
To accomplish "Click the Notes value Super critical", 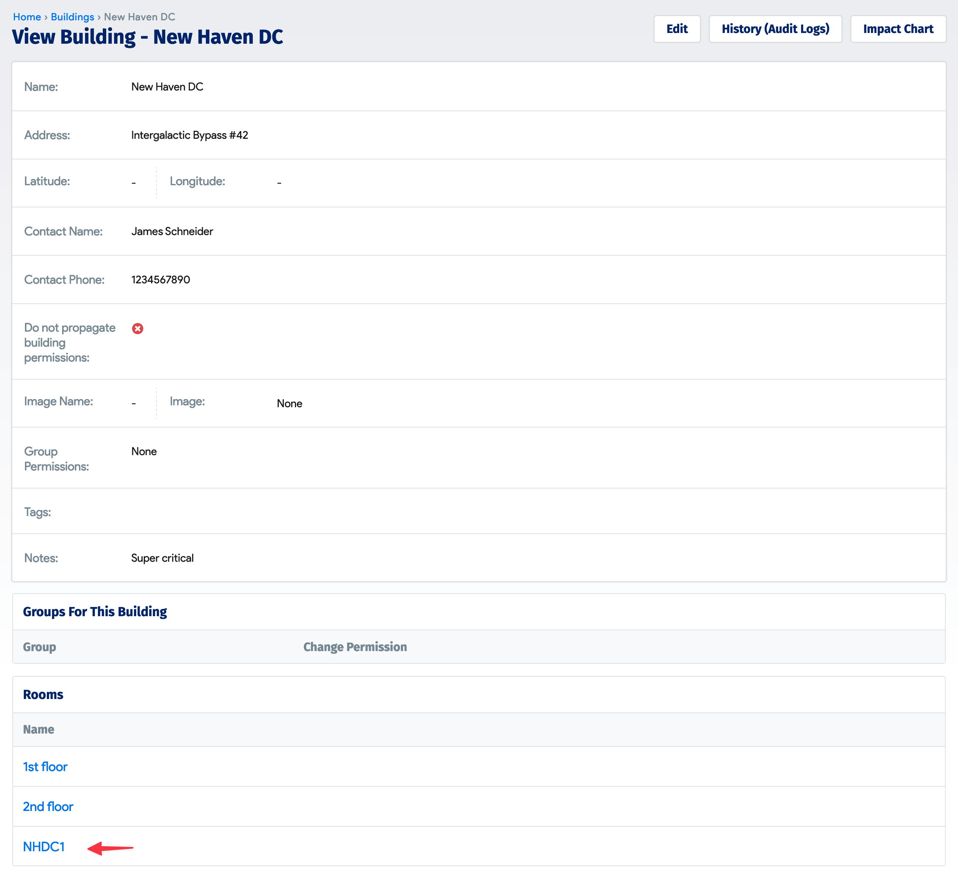I will click(x=162, y=558).
